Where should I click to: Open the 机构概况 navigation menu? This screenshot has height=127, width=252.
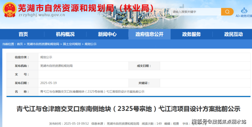pyautogui.click(x=65, y=34)
